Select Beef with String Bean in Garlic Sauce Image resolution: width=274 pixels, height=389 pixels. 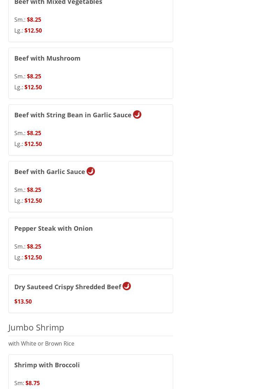73,115
